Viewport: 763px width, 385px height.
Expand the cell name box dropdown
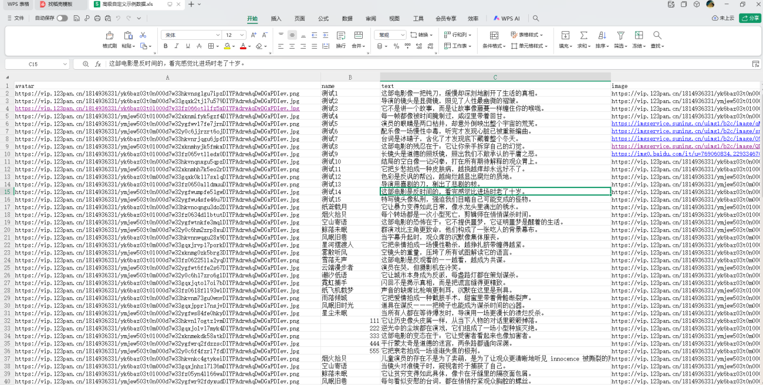pos(64,64)
